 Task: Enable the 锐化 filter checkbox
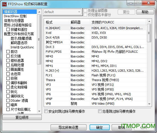coord(8,92)
